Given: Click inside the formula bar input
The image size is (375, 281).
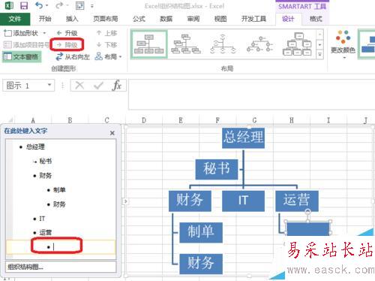Looking at the screenshot, I should point(251,95).
